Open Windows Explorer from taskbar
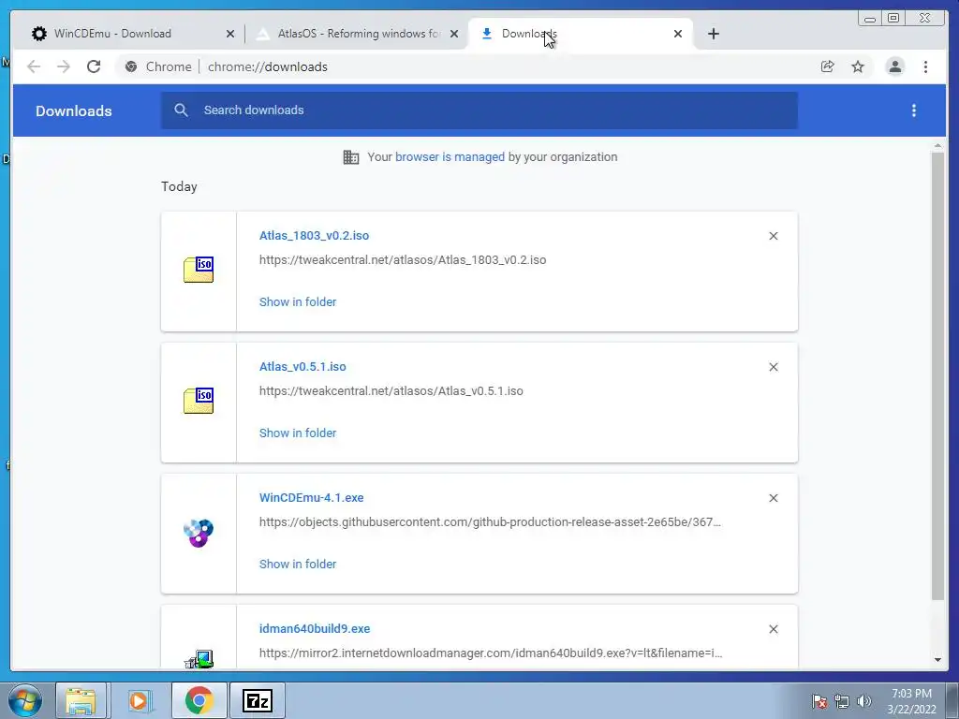 tap(81, 700)
